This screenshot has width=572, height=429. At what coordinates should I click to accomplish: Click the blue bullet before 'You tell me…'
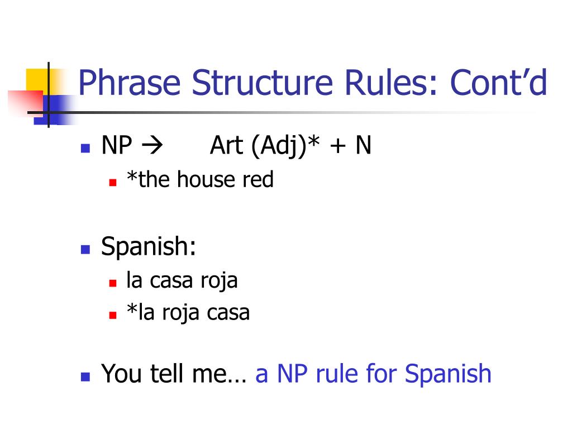[x=85, y=377]
